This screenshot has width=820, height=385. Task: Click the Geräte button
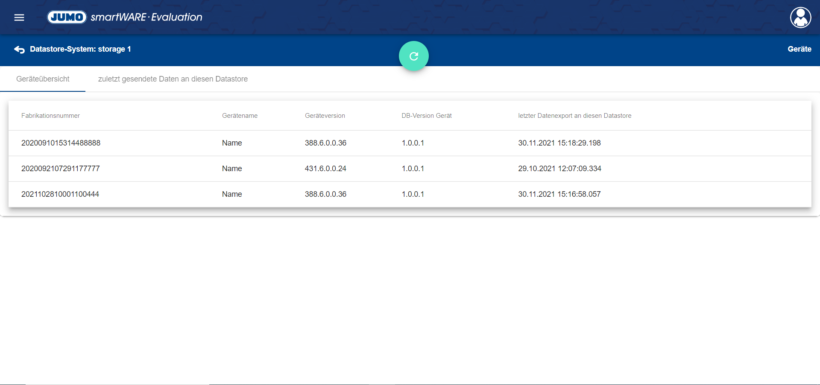pos(799,49)
